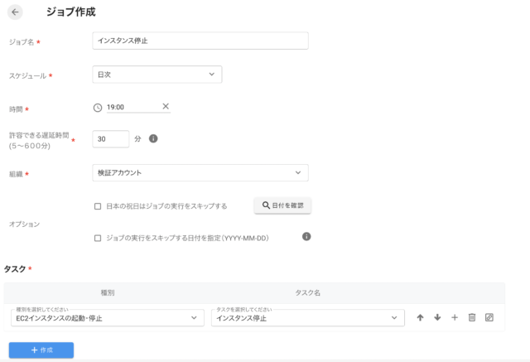Click the clock icon in the time field

pos(98,107)
